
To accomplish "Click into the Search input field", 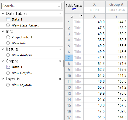I will (x=30, y=6).
